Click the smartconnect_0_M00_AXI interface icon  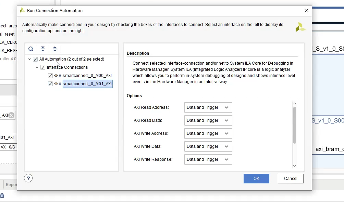pos(57,76)
